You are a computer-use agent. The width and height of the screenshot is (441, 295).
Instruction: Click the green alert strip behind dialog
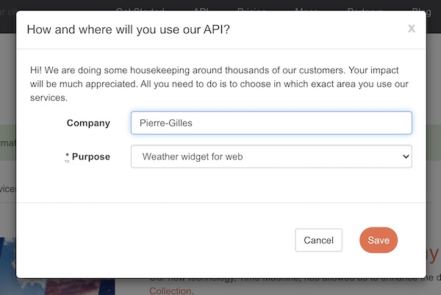click(x=7, y=140)
